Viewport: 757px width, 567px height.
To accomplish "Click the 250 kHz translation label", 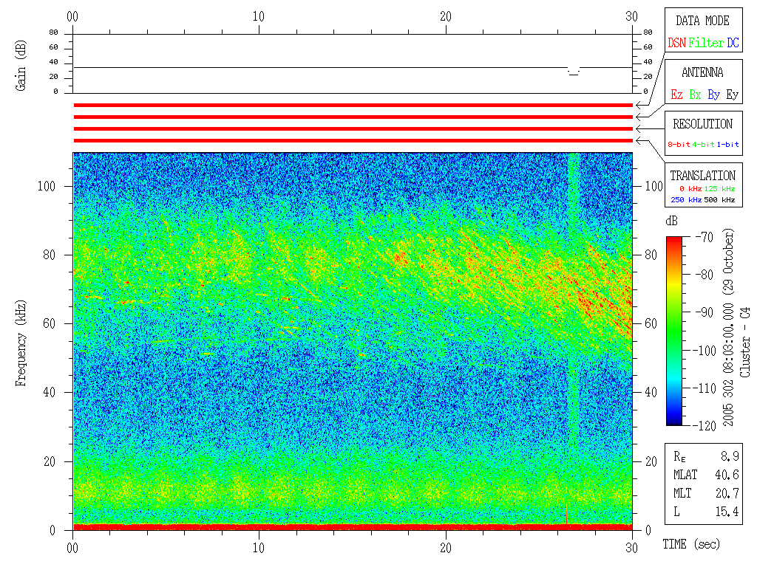I will coord(686,199).
